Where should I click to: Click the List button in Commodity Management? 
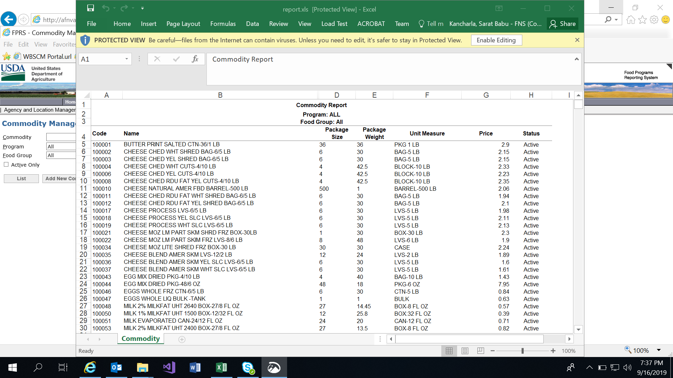click(x=21, y=178)
